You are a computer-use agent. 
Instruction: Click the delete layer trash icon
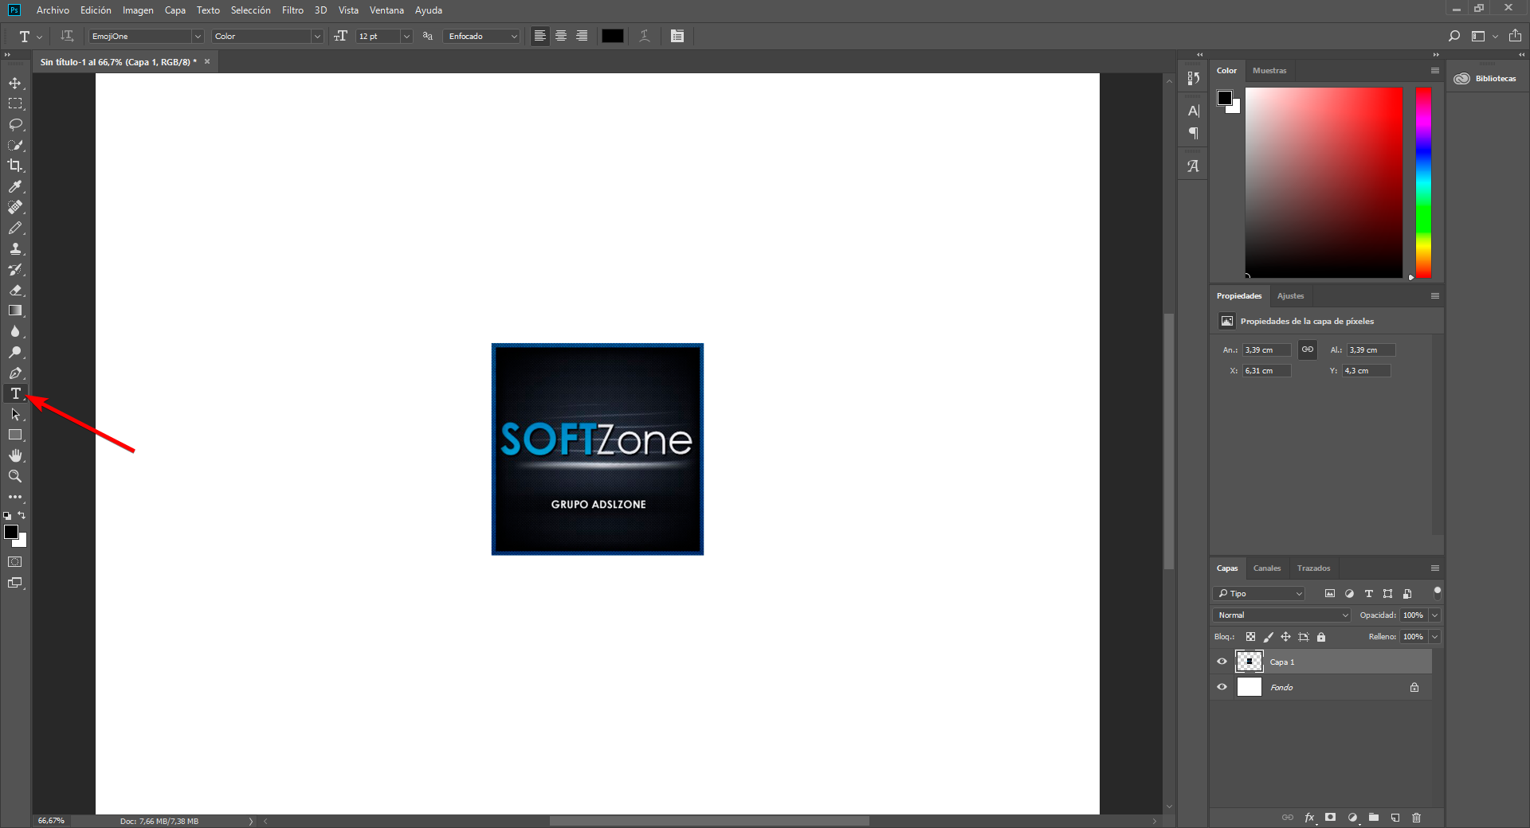pyautogui.click(x=1416, y=818)
